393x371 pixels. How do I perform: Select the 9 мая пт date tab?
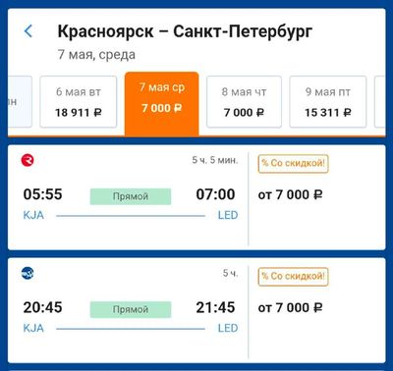pos(328,102)
